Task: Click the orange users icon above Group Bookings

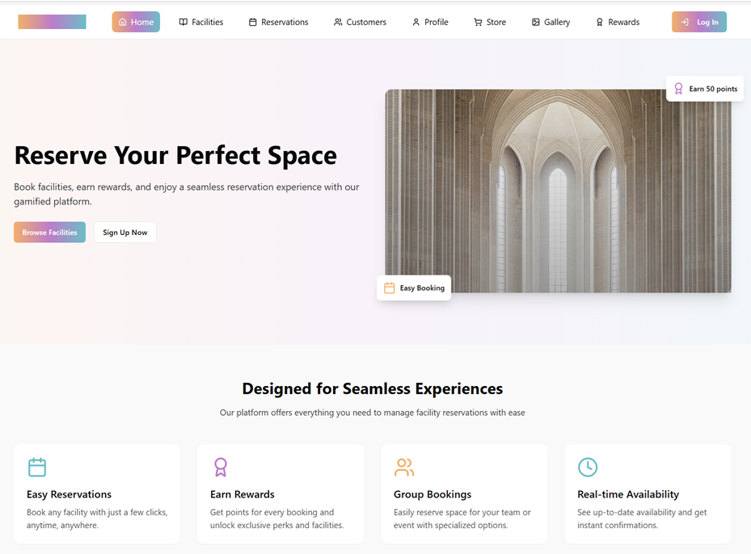Action: (x=403, y=467)
